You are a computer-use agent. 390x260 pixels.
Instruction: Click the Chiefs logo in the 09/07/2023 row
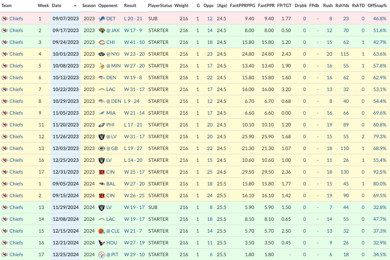(x=5, y=19)
